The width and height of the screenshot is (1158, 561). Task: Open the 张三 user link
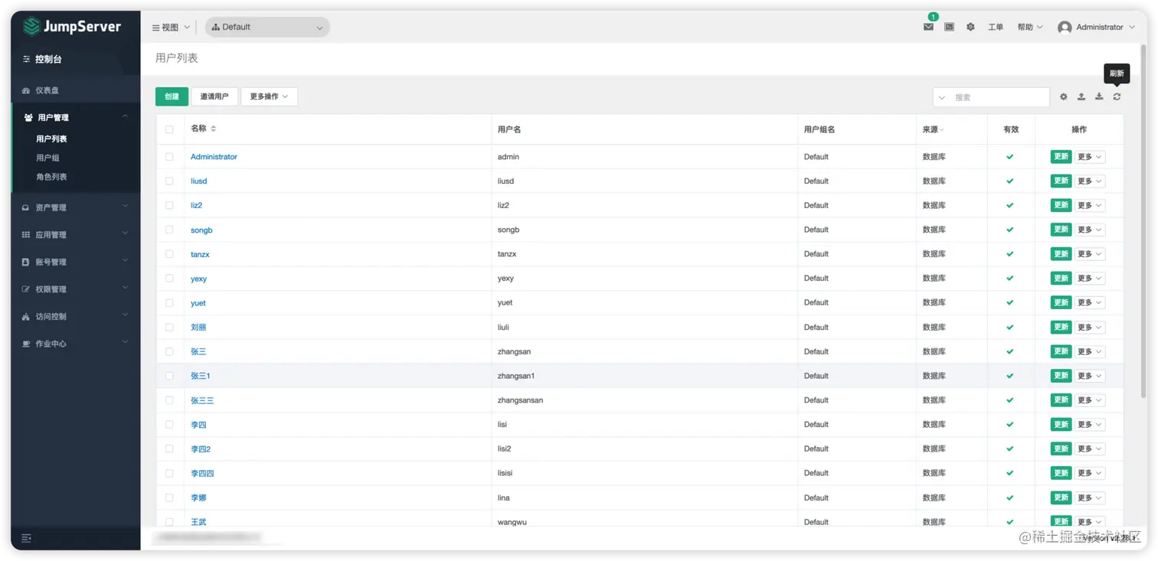198,351
